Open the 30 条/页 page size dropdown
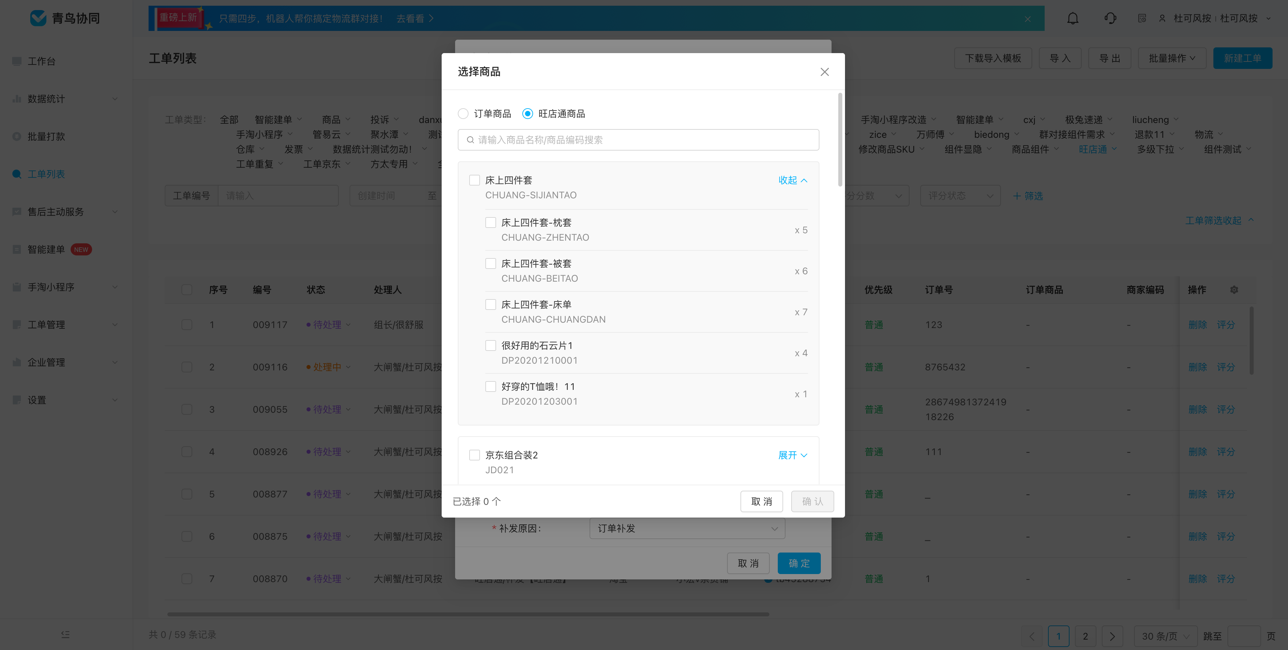The height and width of the screenshot is (650, 1288). [x=1165, y=636]
